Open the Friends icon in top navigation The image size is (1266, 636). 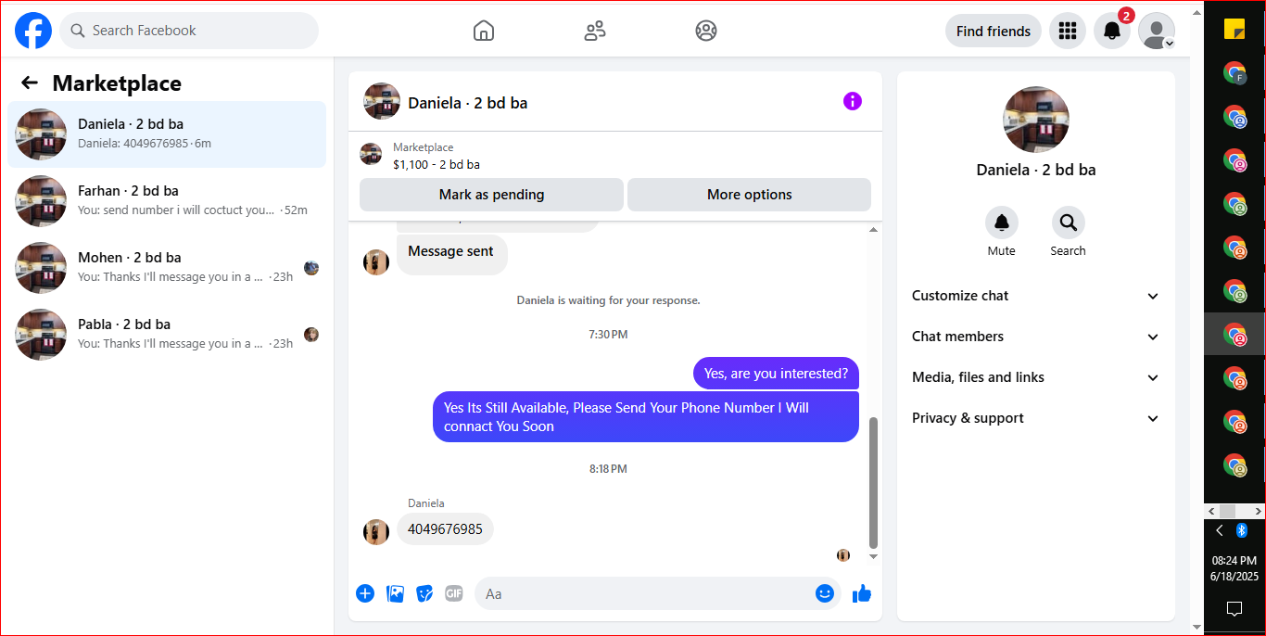595,31
